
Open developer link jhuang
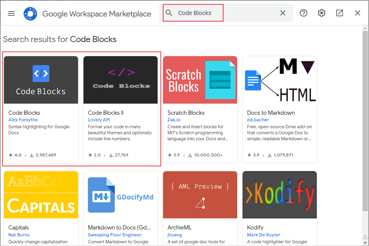175,235
